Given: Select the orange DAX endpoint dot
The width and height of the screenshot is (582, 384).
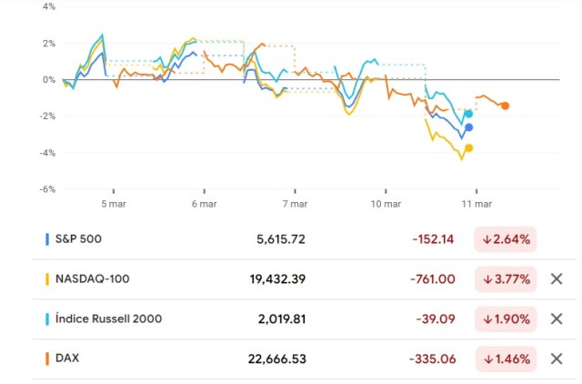Looking at the screenshot, I should [x=505, y=106].
